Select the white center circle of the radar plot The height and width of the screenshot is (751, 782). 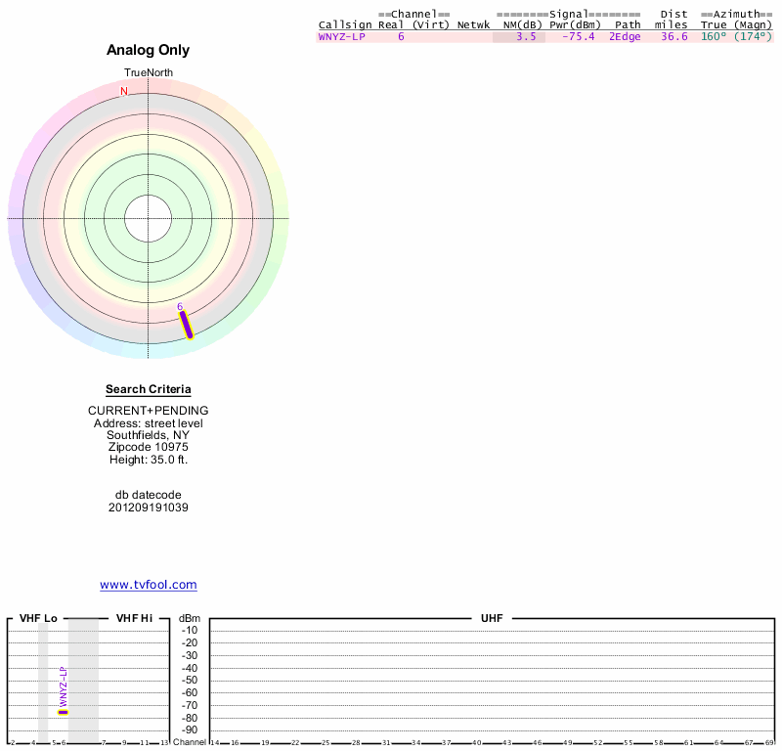[x=148, y=217]
